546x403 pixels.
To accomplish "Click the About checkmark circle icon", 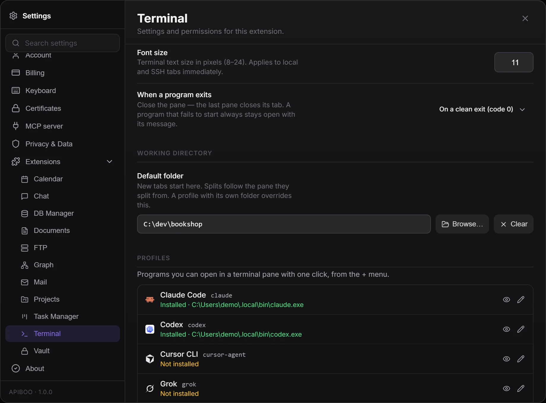I will [16, 368].
